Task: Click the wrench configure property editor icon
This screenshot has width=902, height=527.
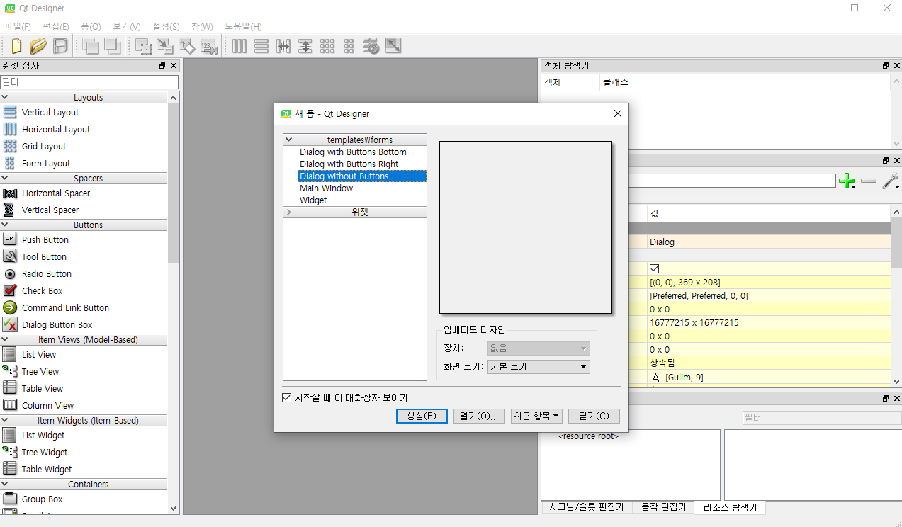Action: [891, 181]
